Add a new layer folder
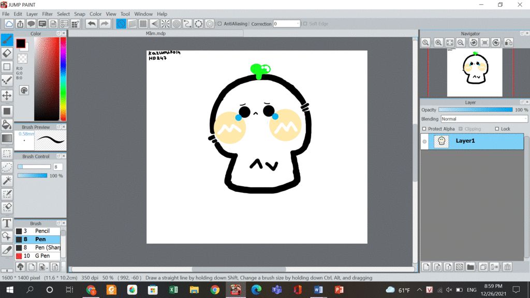This screenshot has height=298, width=530. pos(470,267)
